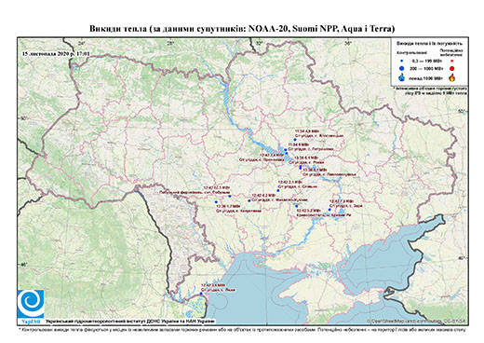The width and height of the screenshot is (484, 343).
Task: Click the footnote text under the map
Action: [x=242, y=330]
